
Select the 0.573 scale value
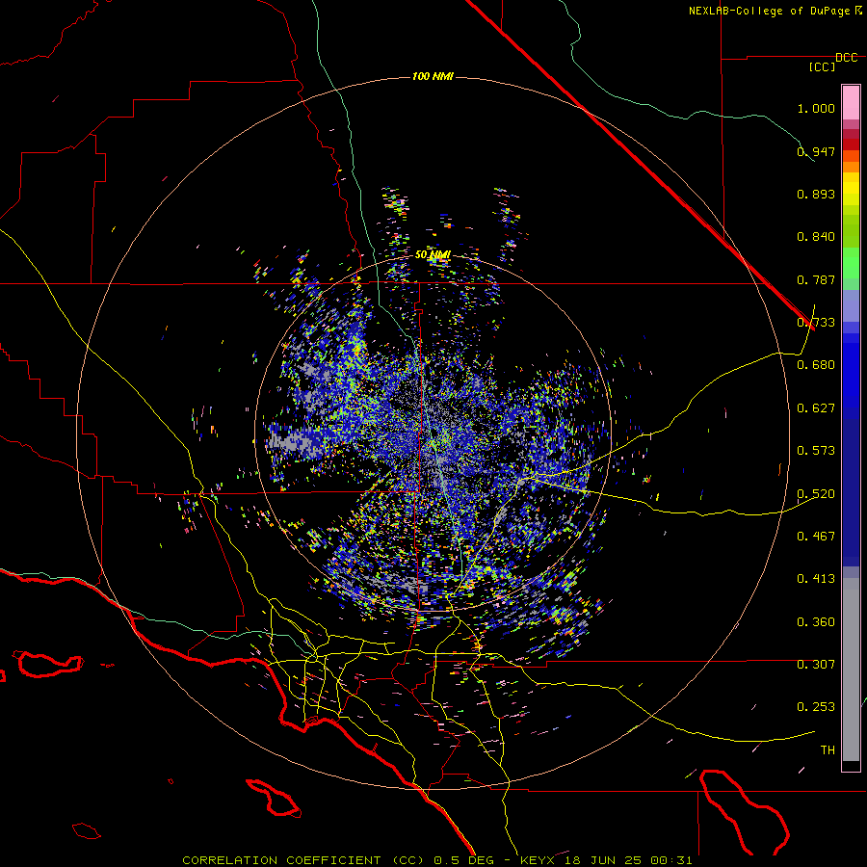coord(816,451)
